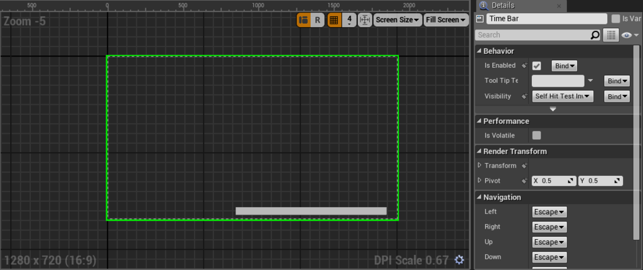
Task: Open the Bind dropdown for Visibility
Action: pyautogui.click(x=617, y=97)
